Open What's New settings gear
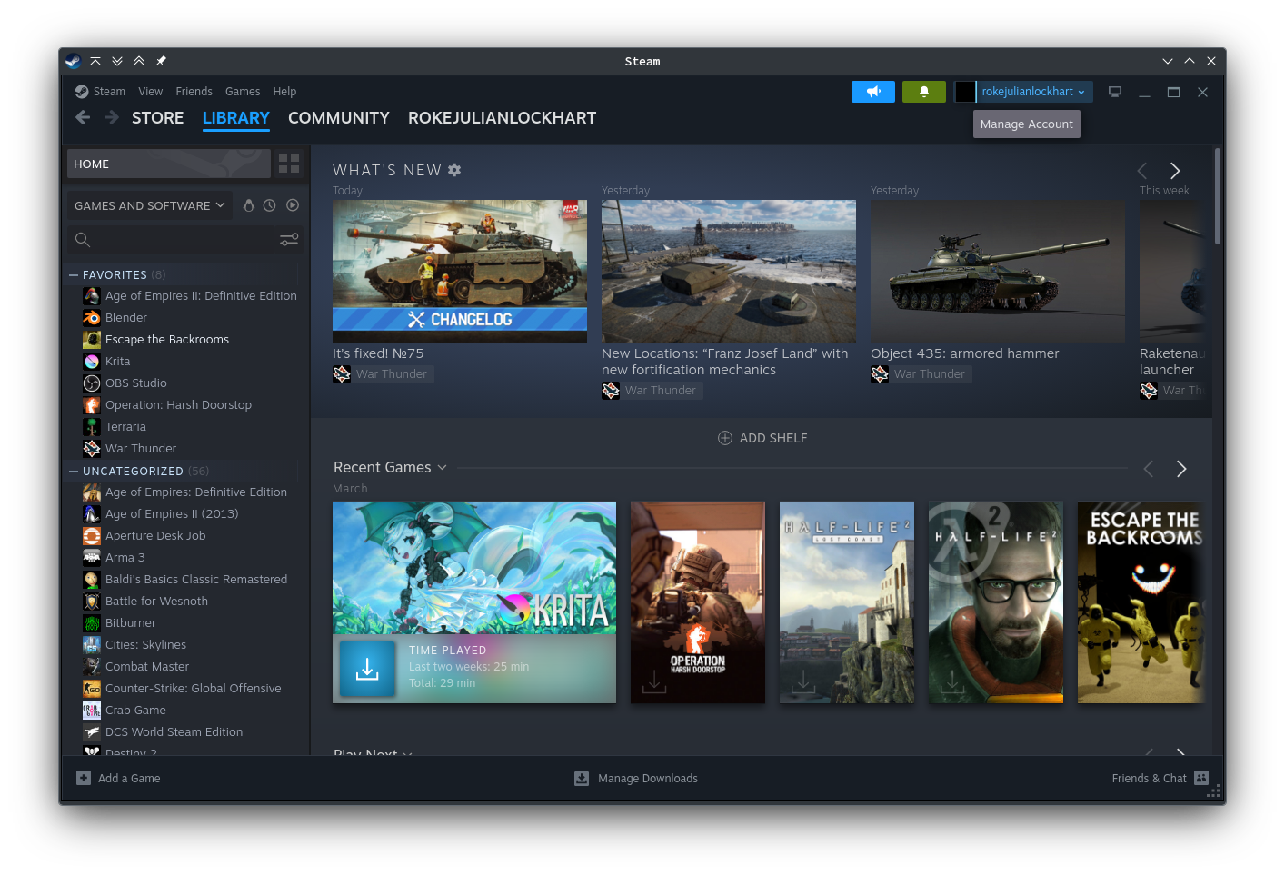Screen dimensions: 1285x875 (x=454, y=170)
